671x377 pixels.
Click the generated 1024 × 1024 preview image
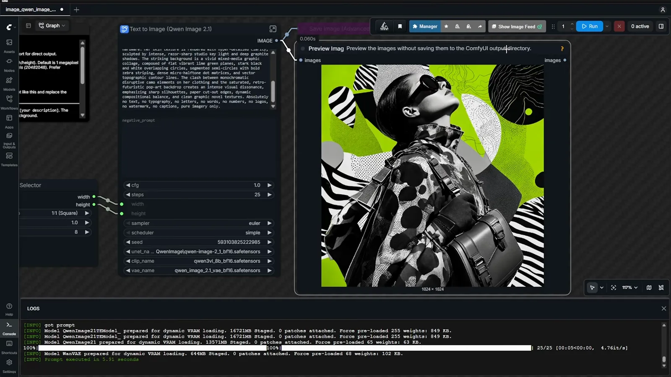pyautogui.click(x=432, y=176)
